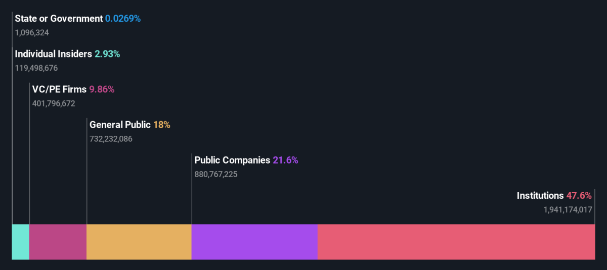Select the magenta VC/PE Firms bar segment
This screenshot has height=270, width=607.
click(x=58, y=242)
